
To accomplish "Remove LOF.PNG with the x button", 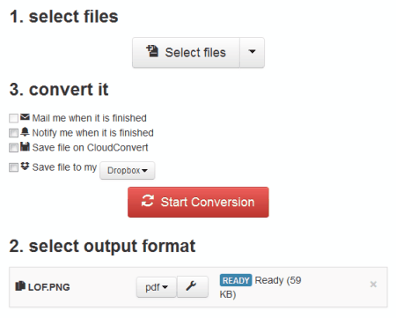I will [x=373, y=285].
